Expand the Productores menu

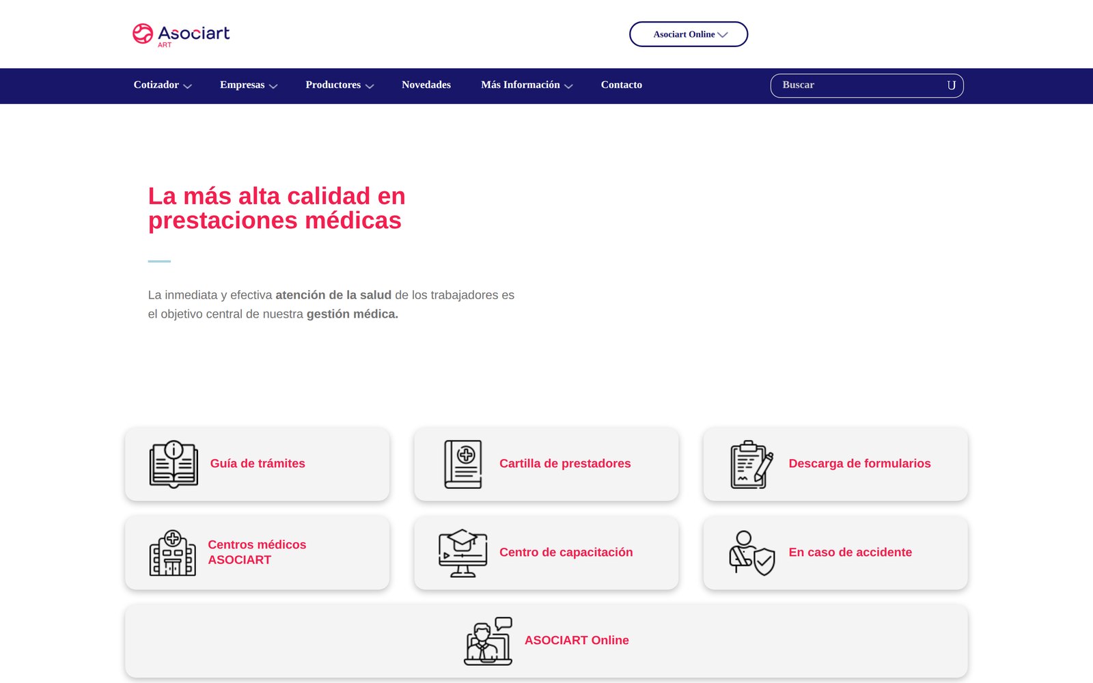[x=340, y=85]
